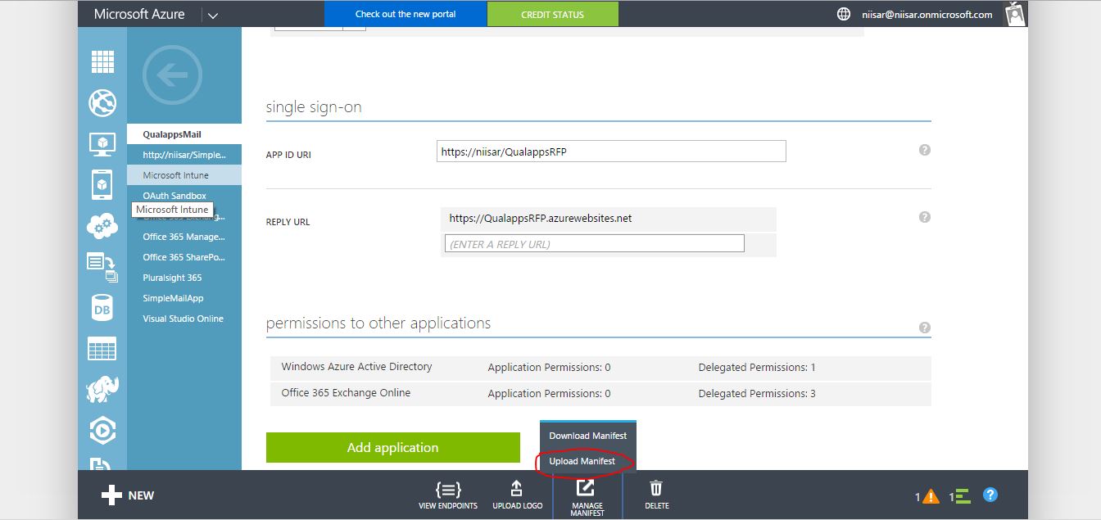
Task: Click the back arrow circle
Action: (172, 76)
